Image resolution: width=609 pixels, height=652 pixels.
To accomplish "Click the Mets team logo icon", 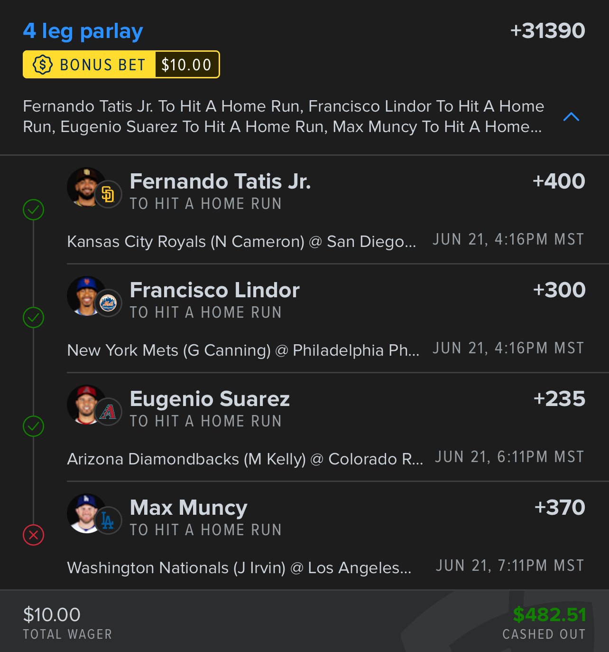I will pos(108,303).
